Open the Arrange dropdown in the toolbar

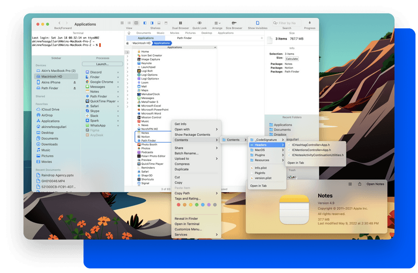pyautogui.click(x=217, y=23)
